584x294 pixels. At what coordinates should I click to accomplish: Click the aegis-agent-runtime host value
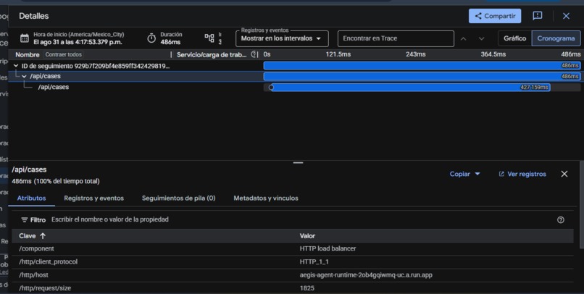click(366, 275)
